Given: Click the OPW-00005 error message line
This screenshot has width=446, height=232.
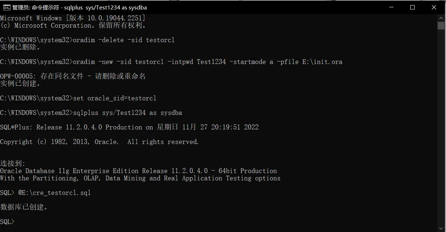Looking at the screenshot, I should point(73,76).
